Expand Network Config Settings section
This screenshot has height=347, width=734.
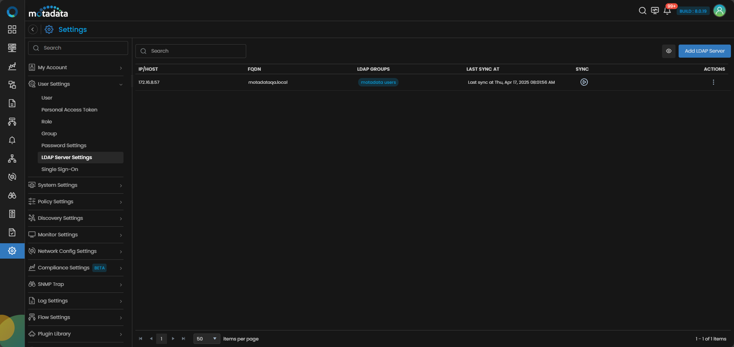(x=76, y=251)
